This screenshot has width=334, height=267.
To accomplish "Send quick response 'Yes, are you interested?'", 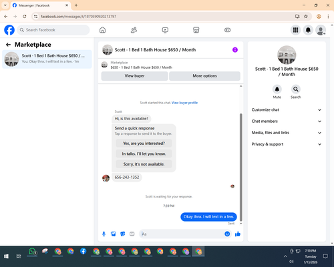I will click(x=144, y=144).
